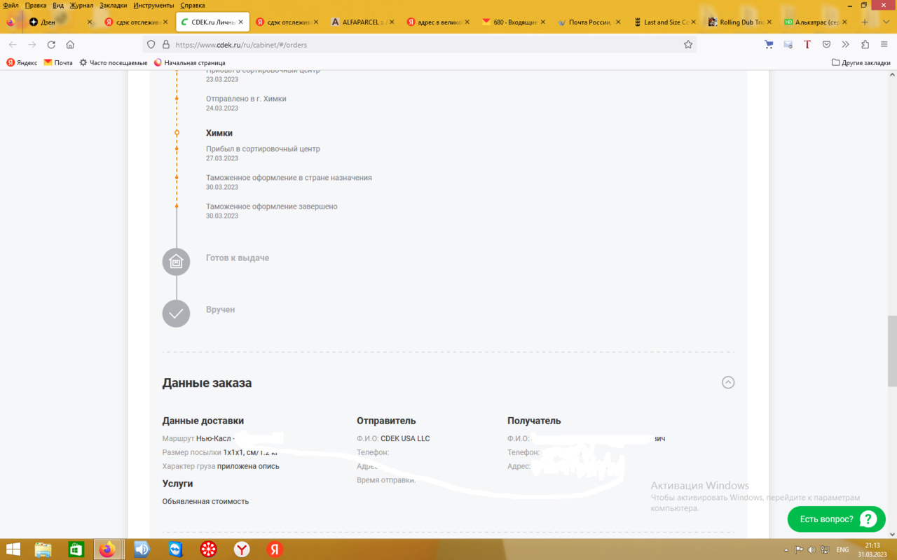Open the Firefox application menu
Viewport: 897px width, 560px height.
coord(884,45)
